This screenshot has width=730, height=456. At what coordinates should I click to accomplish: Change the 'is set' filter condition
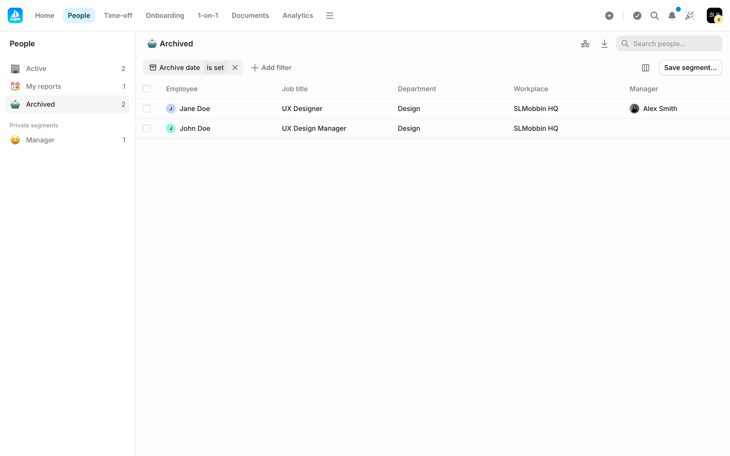pyautogui.click(x=215, y=68)
